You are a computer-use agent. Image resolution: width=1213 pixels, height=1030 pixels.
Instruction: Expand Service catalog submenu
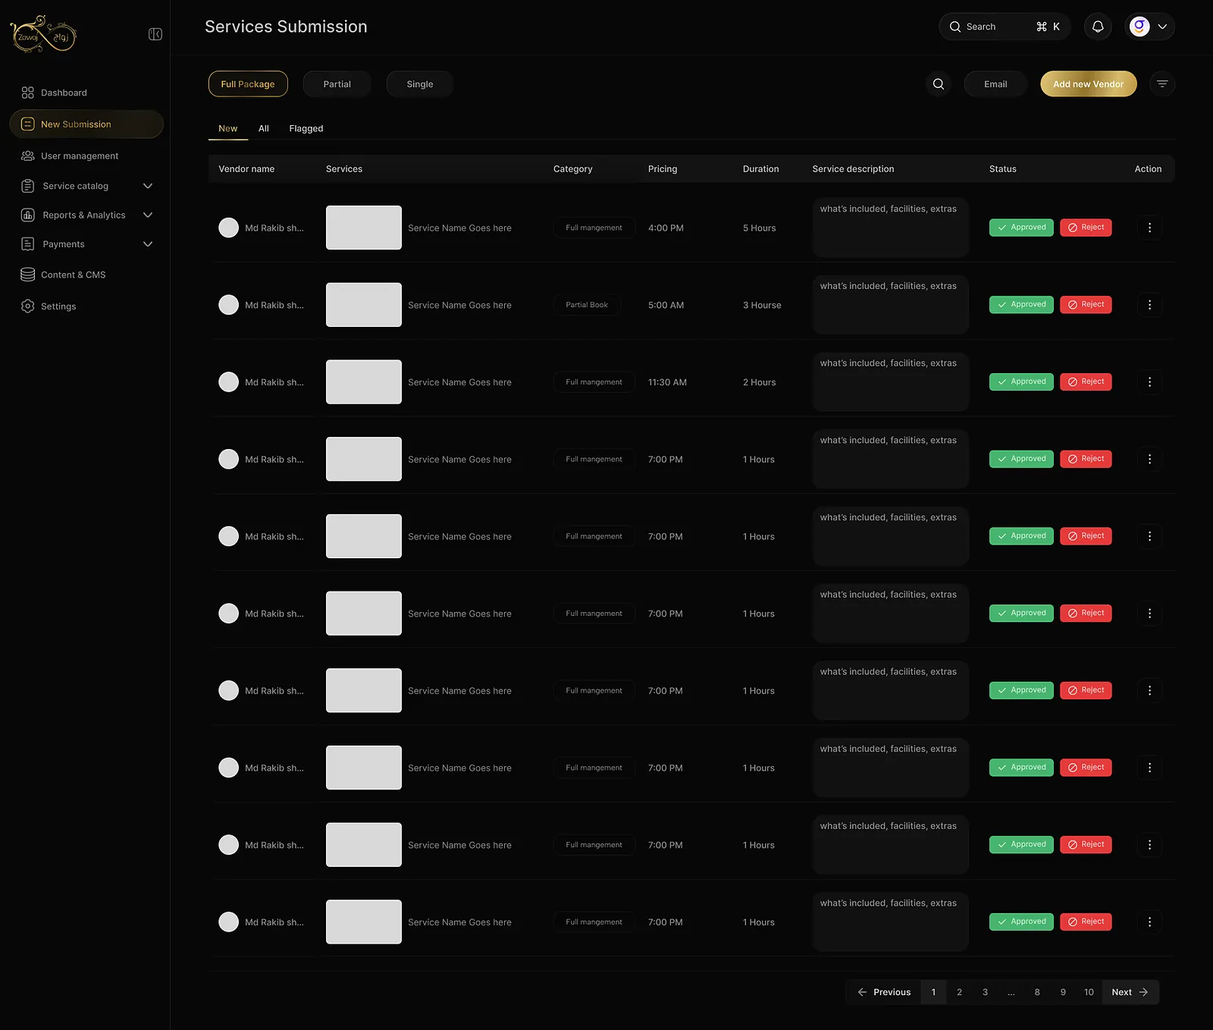[x=148, y=186]
